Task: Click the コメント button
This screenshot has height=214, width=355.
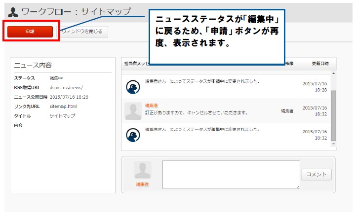Action: click(x=316, y=174)
